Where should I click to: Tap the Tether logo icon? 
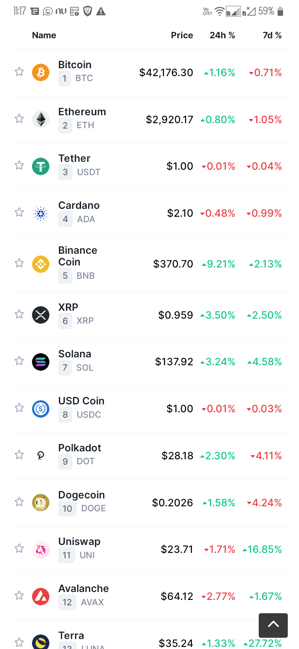41,166
